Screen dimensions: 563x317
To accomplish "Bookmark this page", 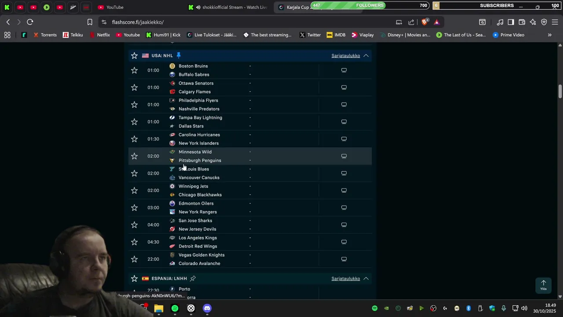I will [90, 22].
